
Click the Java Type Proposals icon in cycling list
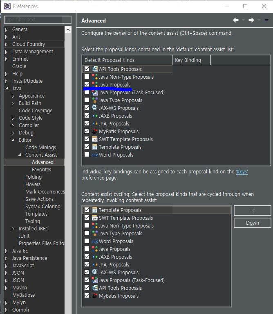click(x=95, y=233)
